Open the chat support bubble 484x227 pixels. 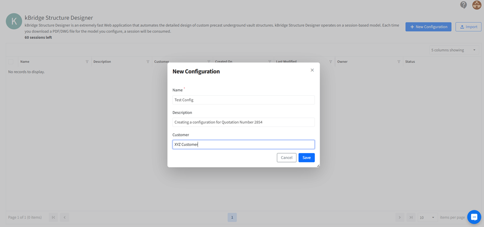click(474, 217)
